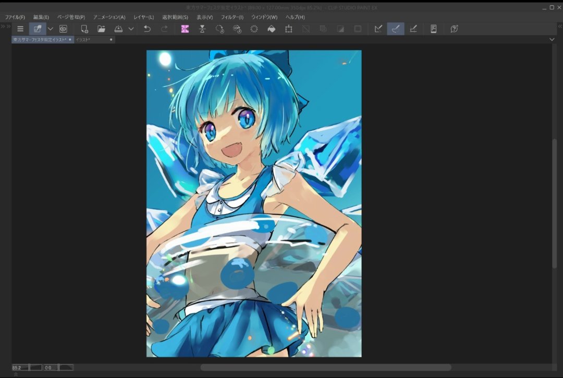Viewport: 563px width, 378px height.
Task: Open the レイヤー(L) menu
Action: [144, 17]
